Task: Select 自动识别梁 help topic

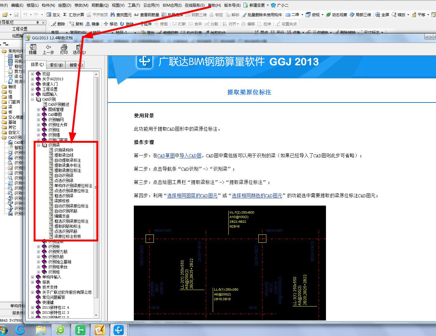Action: click(64, 175)
